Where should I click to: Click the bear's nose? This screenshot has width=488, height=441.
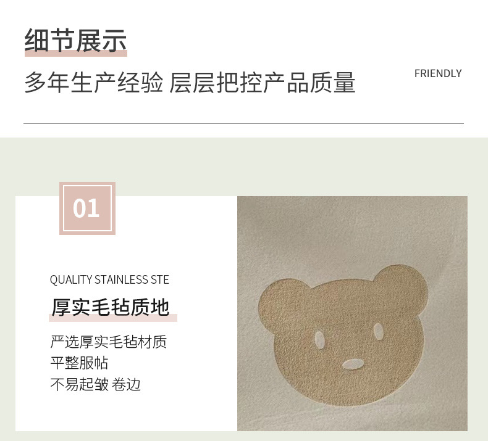pos(353,364)
